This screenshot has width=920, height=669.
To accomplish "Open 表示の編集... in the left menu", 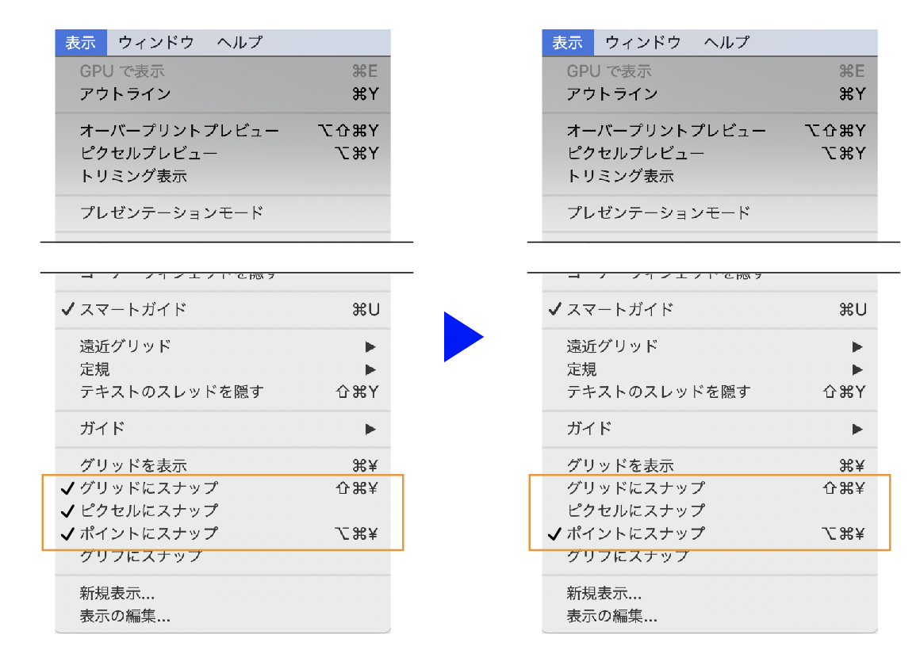I will click(x=223, y=616).
